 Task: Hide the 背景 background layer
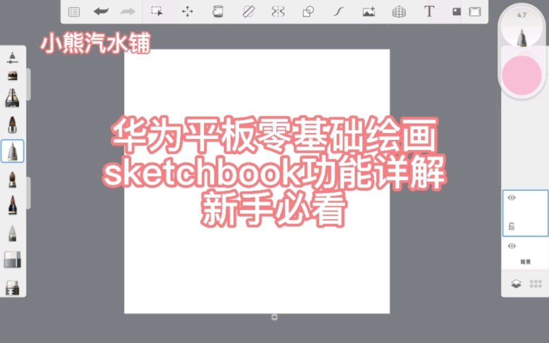[511, 246]
